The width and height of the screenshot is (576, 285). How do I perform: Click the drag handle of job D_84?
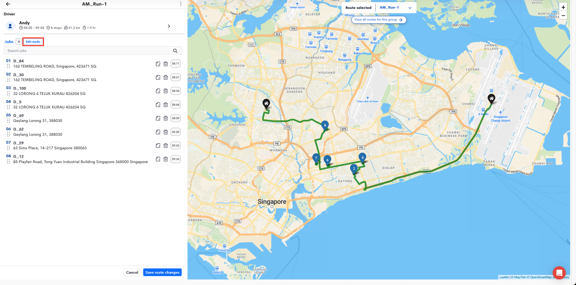pyautogui.click(x=8, y=66)
